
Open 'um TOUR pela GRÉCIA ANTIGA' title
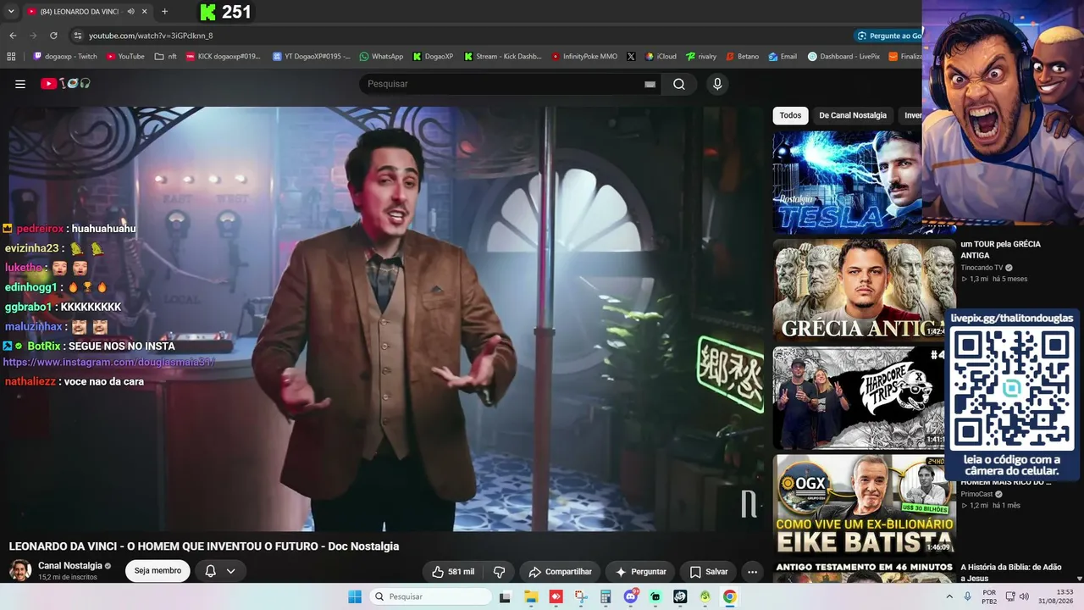click(x=1000, y=249)
